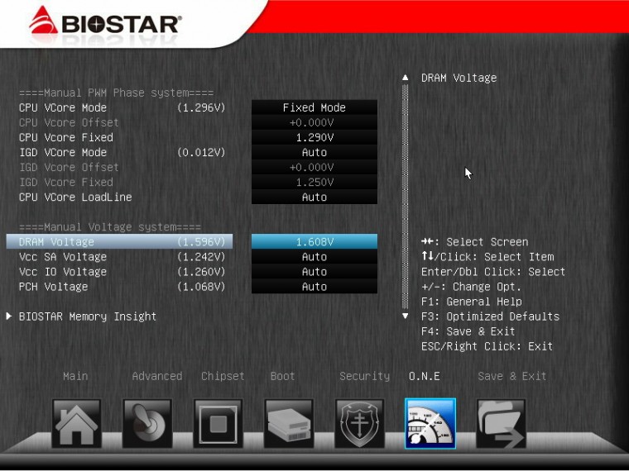Switch to the Save & Exit tab label
The height and width of the screenshot is (471, 629).
point(511,376)
